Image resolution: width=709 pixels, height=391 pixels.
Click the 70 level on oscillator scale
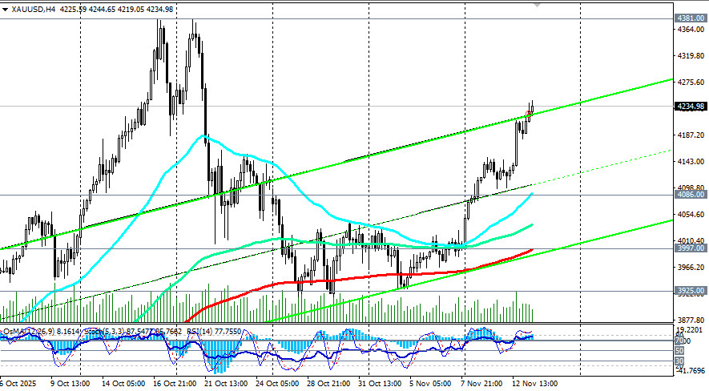point(679,341)
